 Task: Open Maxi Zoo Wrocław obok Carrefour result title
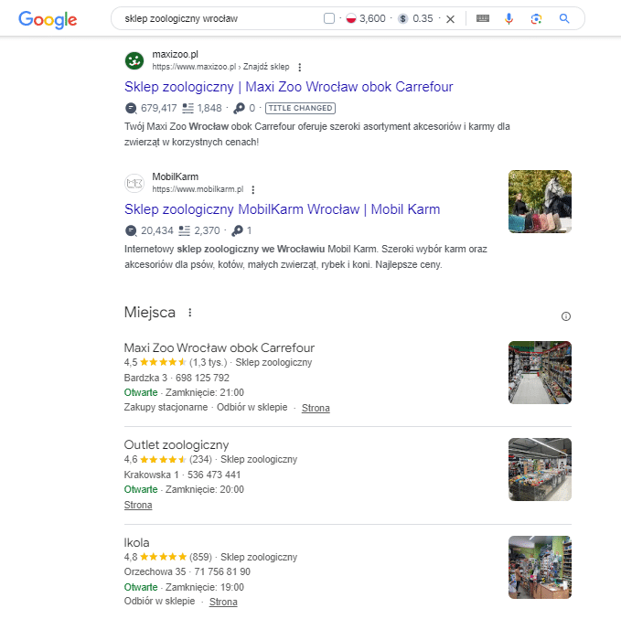[289, 87]
